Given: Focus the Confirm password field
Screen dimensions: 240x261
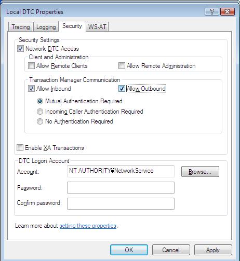Looking at the screenshot, I should (121, 203).
